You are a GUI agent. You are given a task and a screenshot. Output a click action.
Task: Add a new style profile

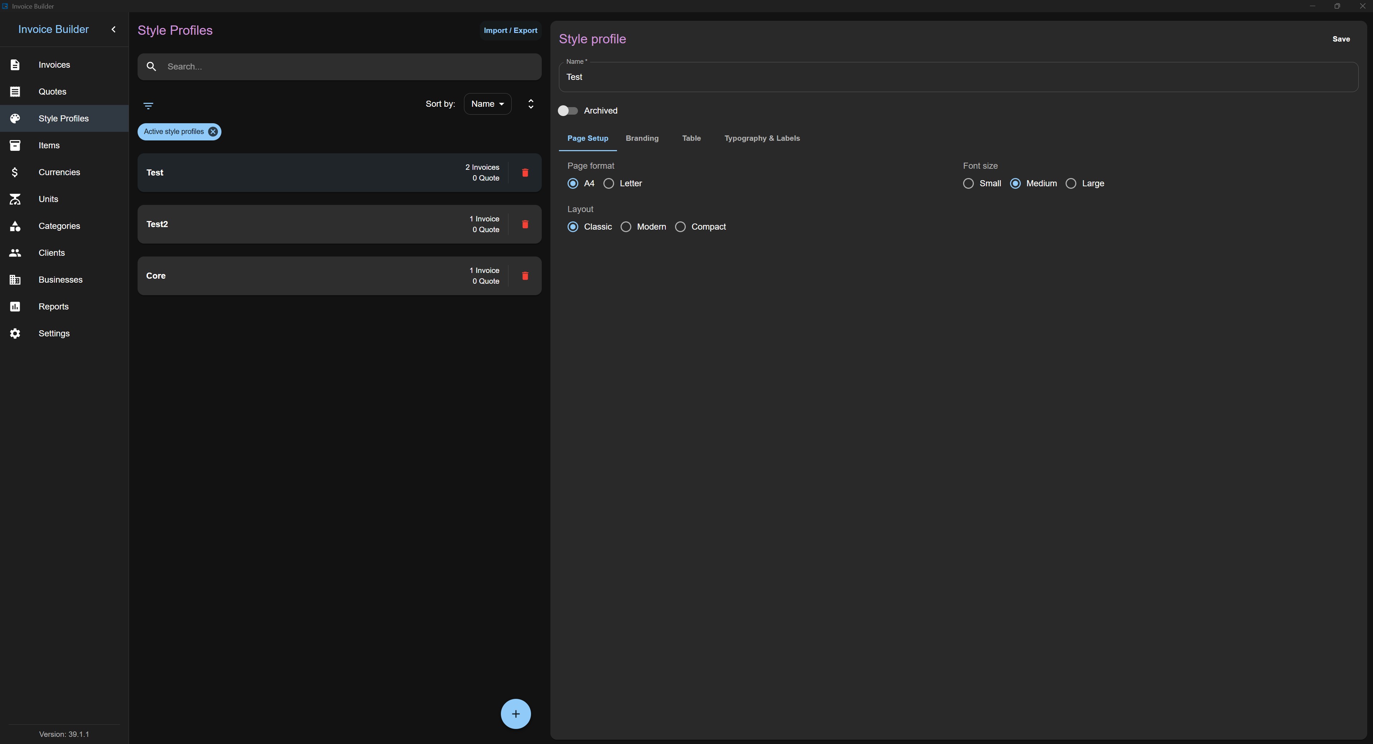[515, 714]
